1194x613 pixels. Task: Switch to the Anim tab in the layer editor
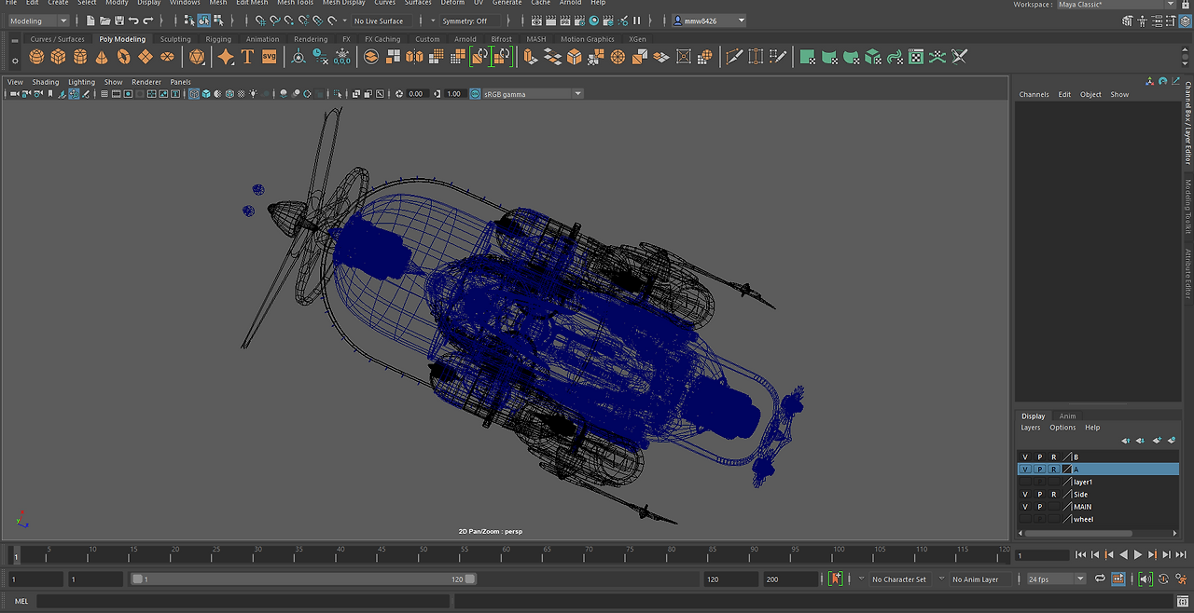1067,415
